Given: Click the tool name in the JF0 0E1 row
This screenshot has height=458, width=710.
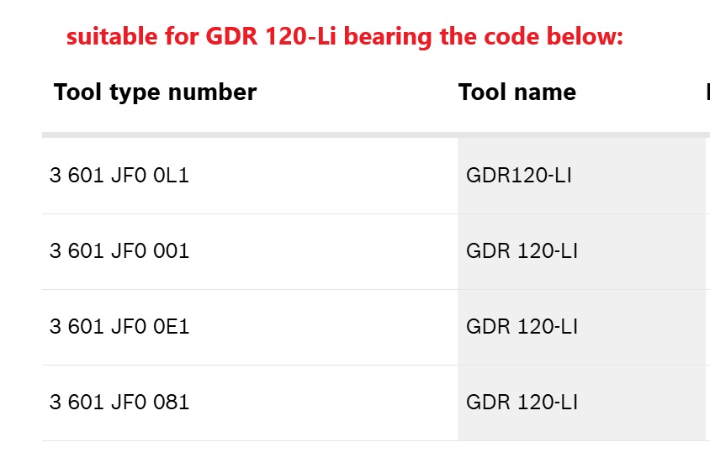Looking at the screenshot, I should pos(522,327).
